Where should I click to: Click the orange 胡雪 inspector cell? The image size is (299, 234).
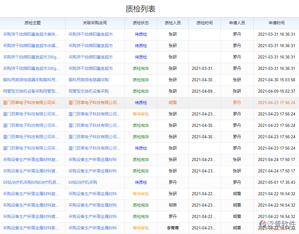[x=173, y=103]
